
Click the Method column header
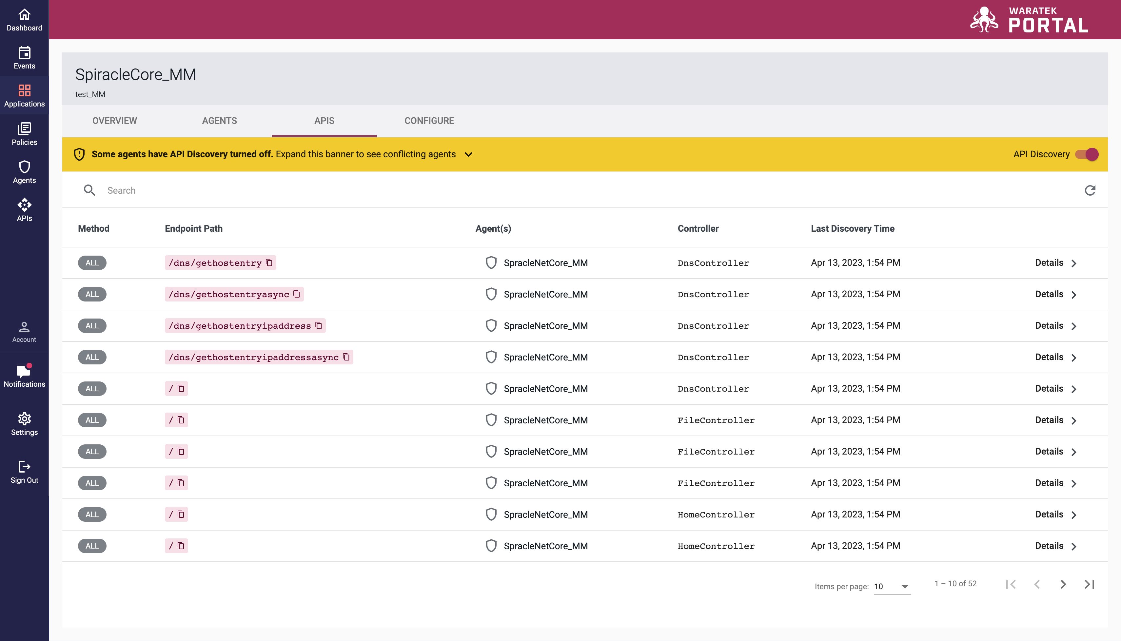[x=94, y=228]
